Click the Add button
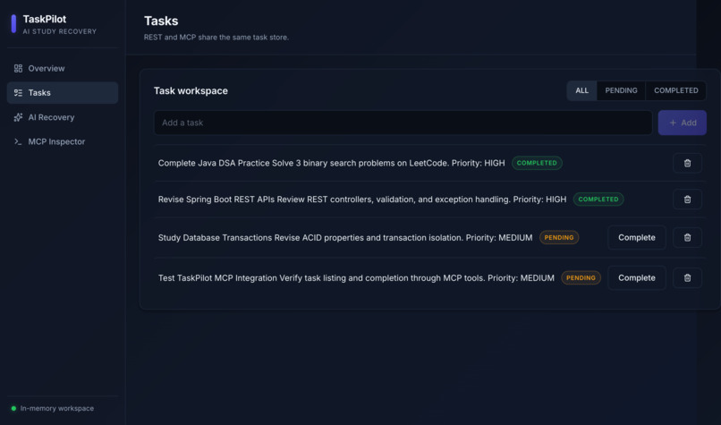This screenshot has width=721, height=425. point(683,123)
